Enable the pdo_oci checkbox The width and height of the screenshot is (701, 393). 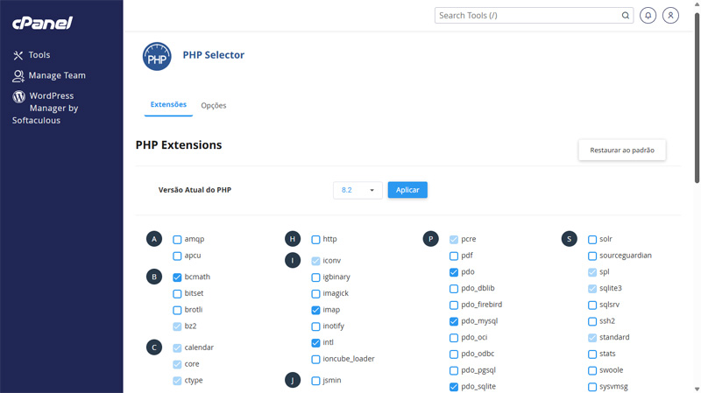pyautogui.click(x=454, y=338)
